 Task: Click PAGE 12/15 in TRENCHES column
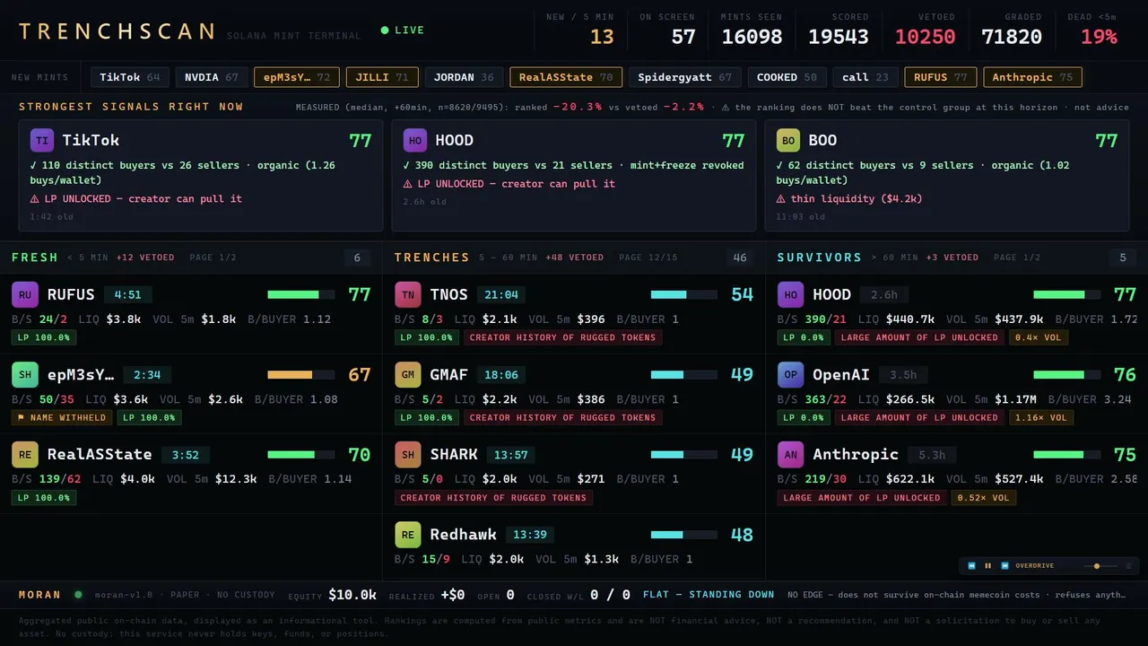pos(648,258)
